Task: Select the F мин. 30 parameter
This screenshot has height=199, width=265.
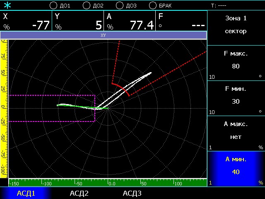Action: tap(236, 98)
